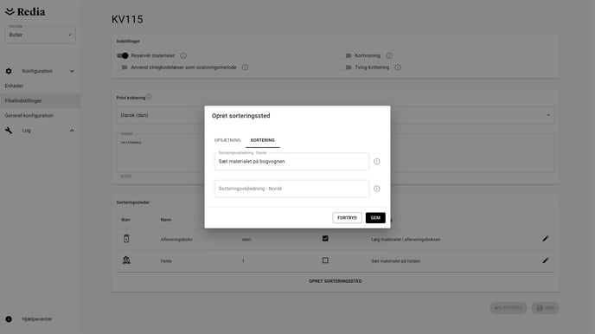Viewport: 595px width, 334px height.
Task: Open the Hjælpecenter link
Action: [37, 319]
